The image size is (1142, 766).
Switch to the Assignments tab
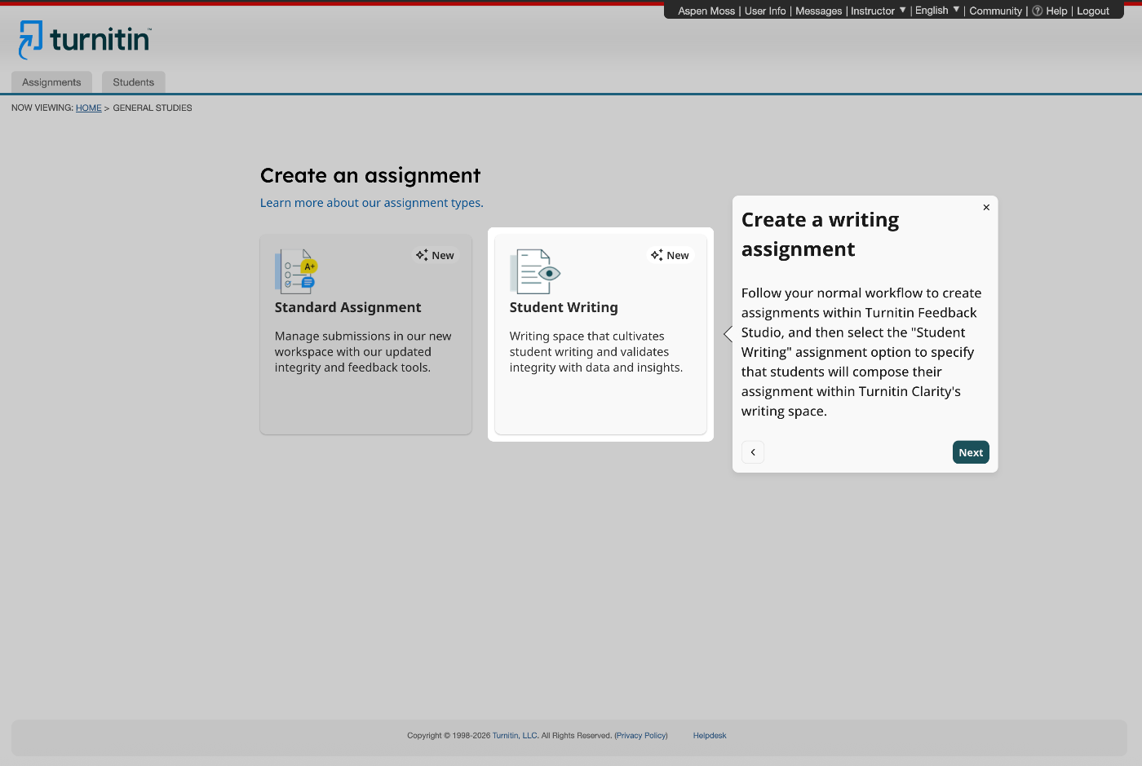pos(51,82)
